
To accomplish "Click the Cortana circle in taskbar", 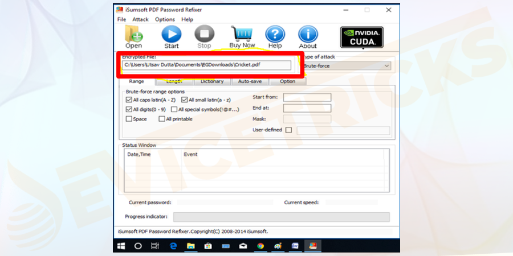I will (138, 246).
